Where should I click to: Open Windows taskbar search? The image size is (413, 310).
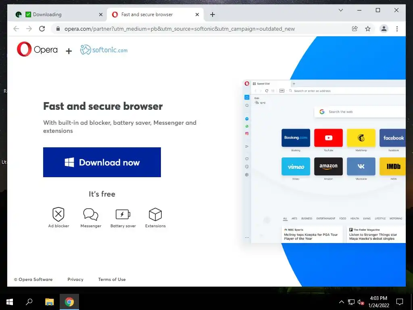29,302
